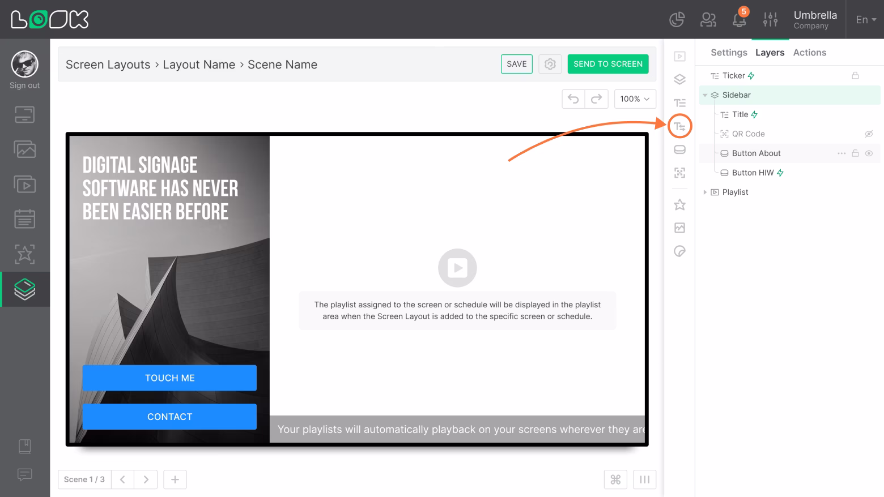Select the Playlist zone tool
Image resolution: width=884 pixels, height=497 pixels.
[679, 56]
